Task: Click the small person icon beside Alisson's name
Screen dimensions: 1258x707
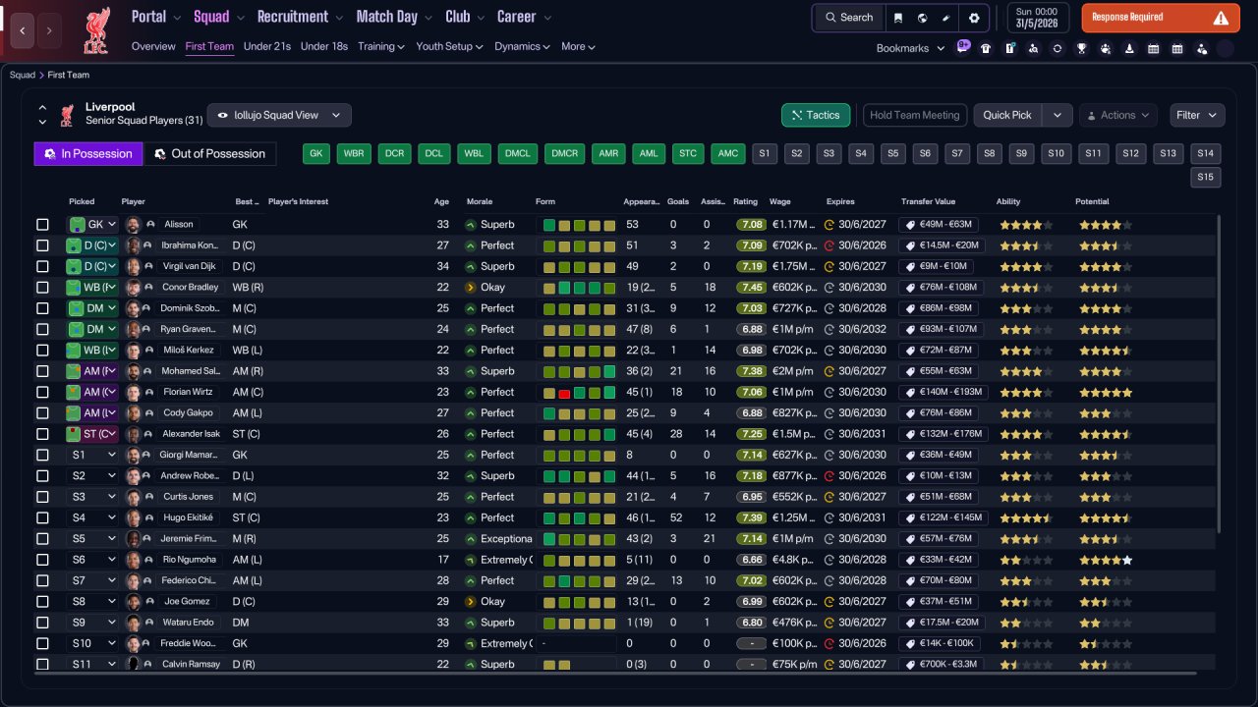Action: tap(150, 225)
